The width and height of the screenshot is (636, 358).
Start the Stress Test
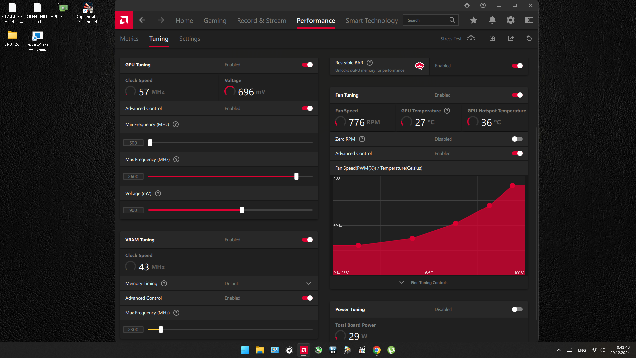pyautogui.click(x=457, y=39)
